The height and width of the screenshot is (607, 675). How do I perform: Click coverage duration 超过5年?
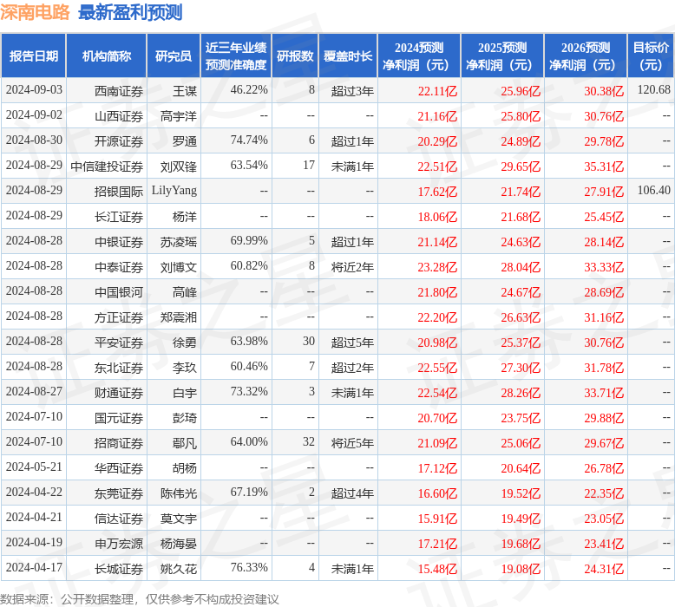[352, 343]
